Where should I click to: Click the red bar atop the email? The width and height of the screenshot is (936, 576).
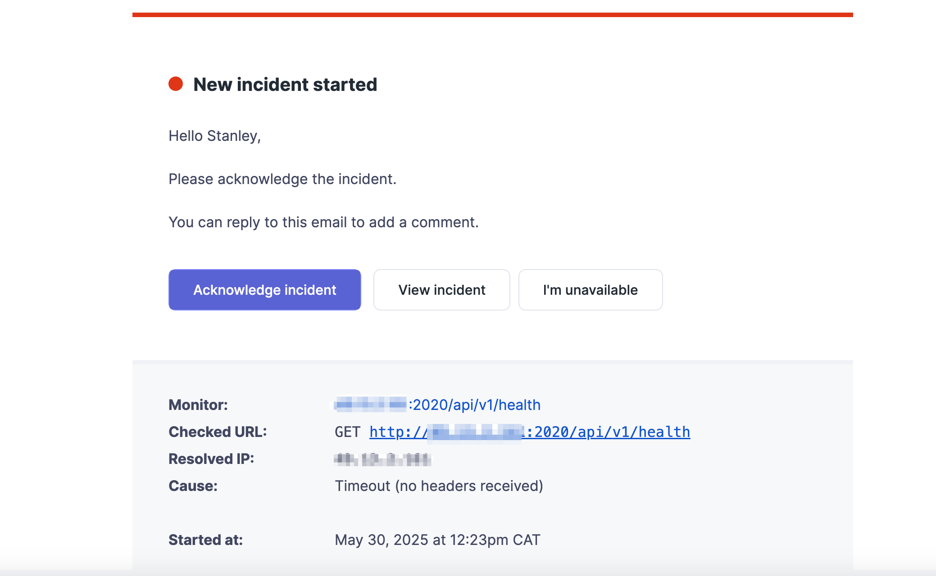coord(492,15)
